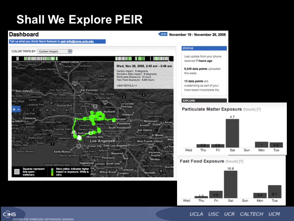Click the date range November 19 - November 26, 2008
The width and height of the screenshot is (294, 221).
point(197,35)
